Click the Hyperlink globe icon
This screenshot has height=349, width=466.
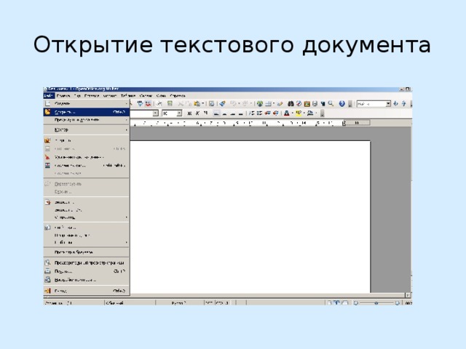point(260,103)
